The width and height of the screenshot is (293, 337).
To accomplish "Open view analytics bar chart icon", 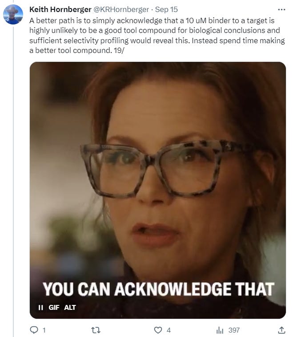I will click(220, 330).
